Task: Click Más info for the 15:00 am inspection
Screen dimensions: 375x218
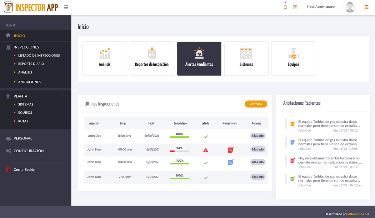Action: (x=258, y=136)
